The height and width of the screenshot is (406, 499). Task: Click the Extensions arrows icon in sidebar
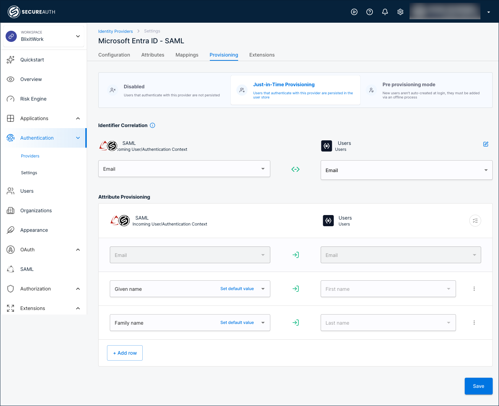10,308
